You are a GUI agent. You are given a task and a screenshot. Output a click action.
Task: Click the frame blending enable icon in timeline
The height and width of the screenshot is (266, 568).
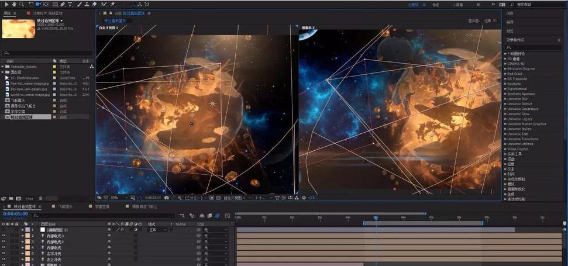pos(209,216)
